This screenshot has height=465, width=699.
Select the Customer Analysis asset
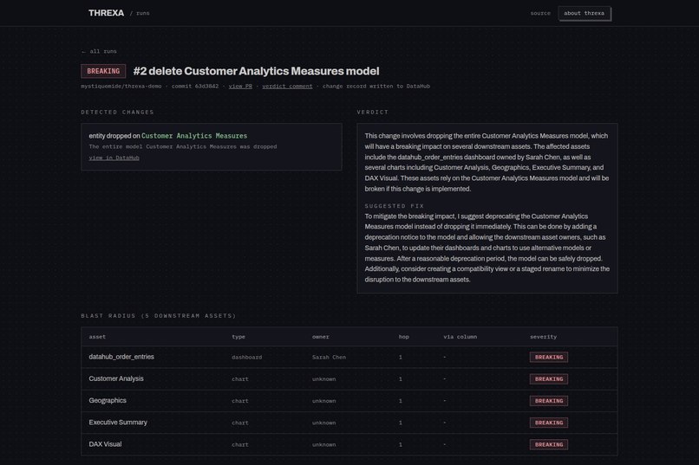pyautogui.click(x=116, y=378)
